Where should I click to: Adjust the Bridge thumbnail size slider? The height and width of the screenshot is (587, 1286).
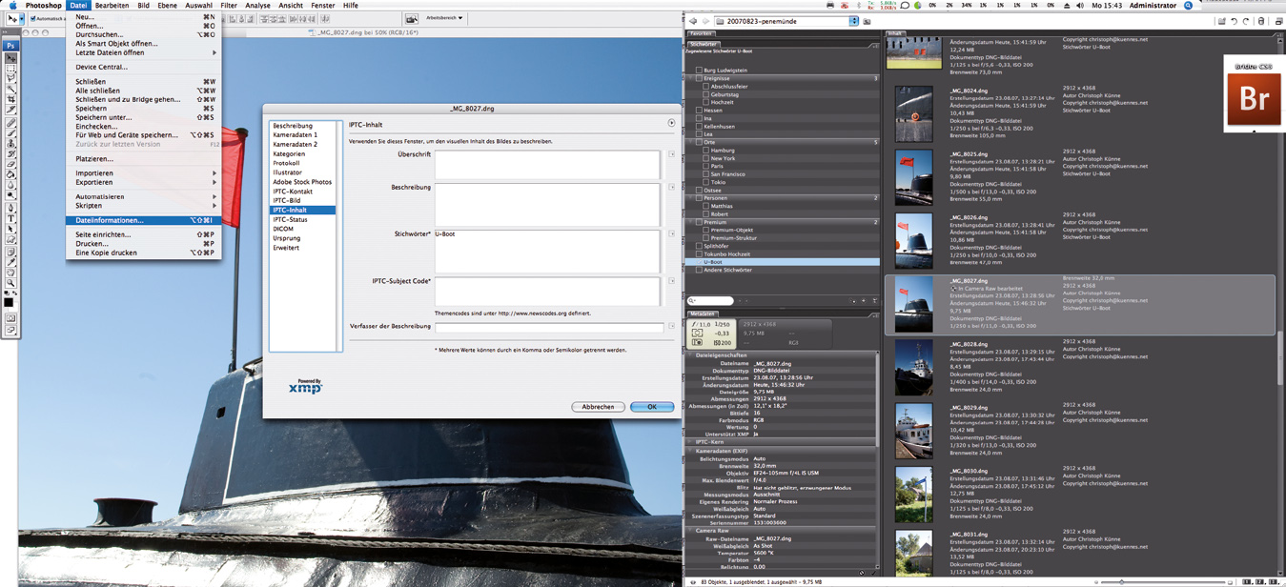1121,581
